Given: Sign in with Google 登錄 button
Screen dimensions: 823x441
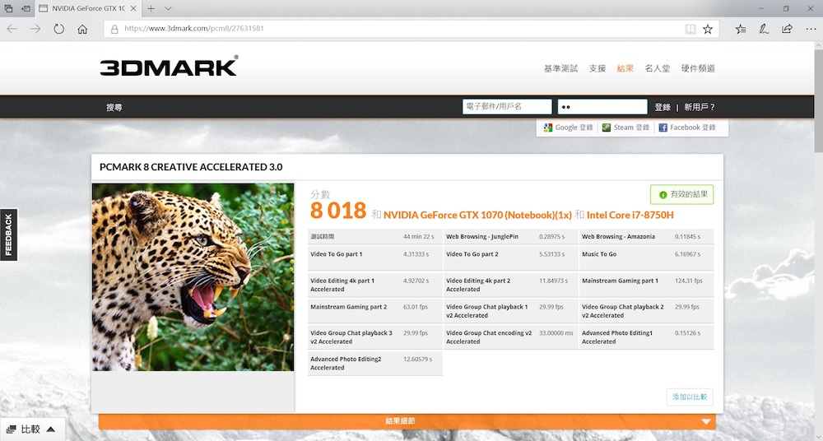Looking at the screenshot, I should [568, 128].
